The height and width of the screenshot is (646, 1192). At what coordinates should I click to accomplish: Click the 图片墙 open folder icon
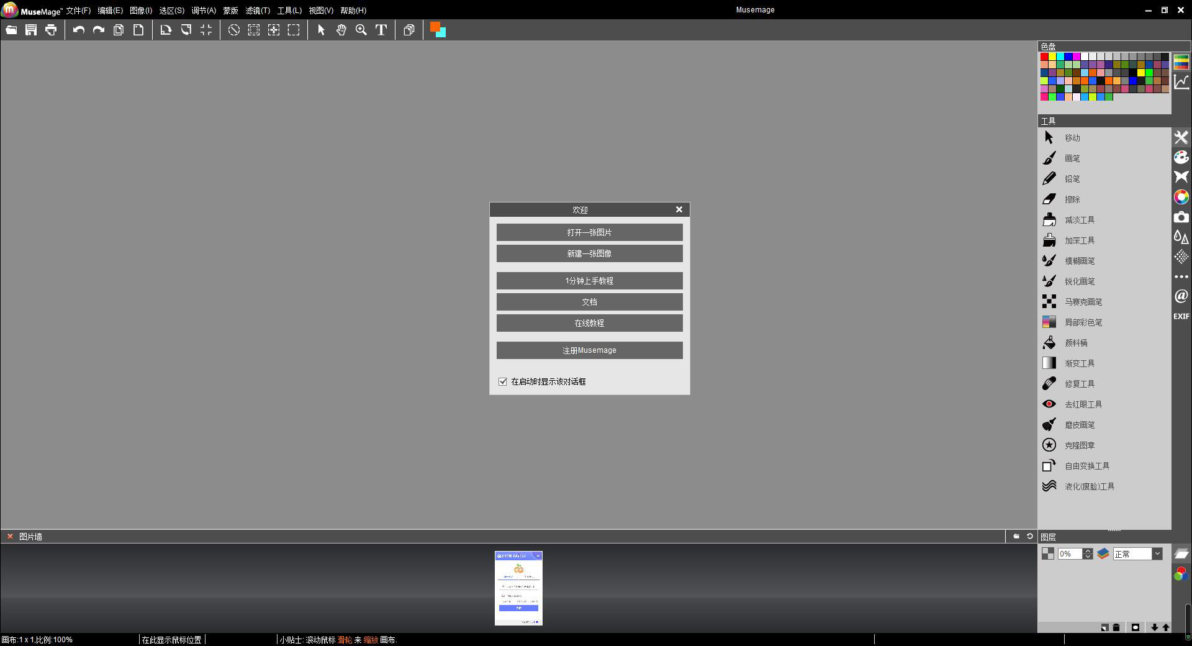coord(1016,536)
